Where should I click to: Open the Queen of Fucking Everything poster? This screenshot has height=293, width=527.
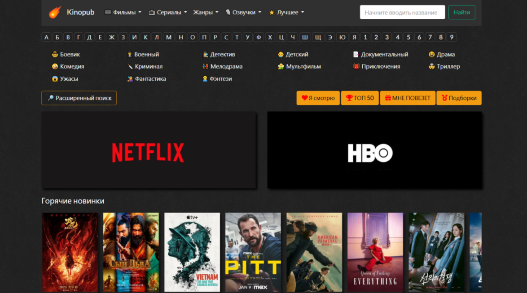[x=375, y=252]
